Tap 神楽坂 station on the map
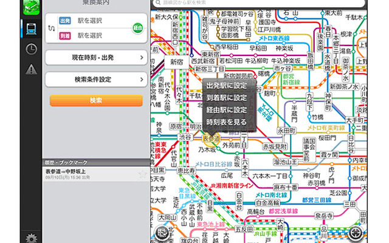 coord(284,48)
